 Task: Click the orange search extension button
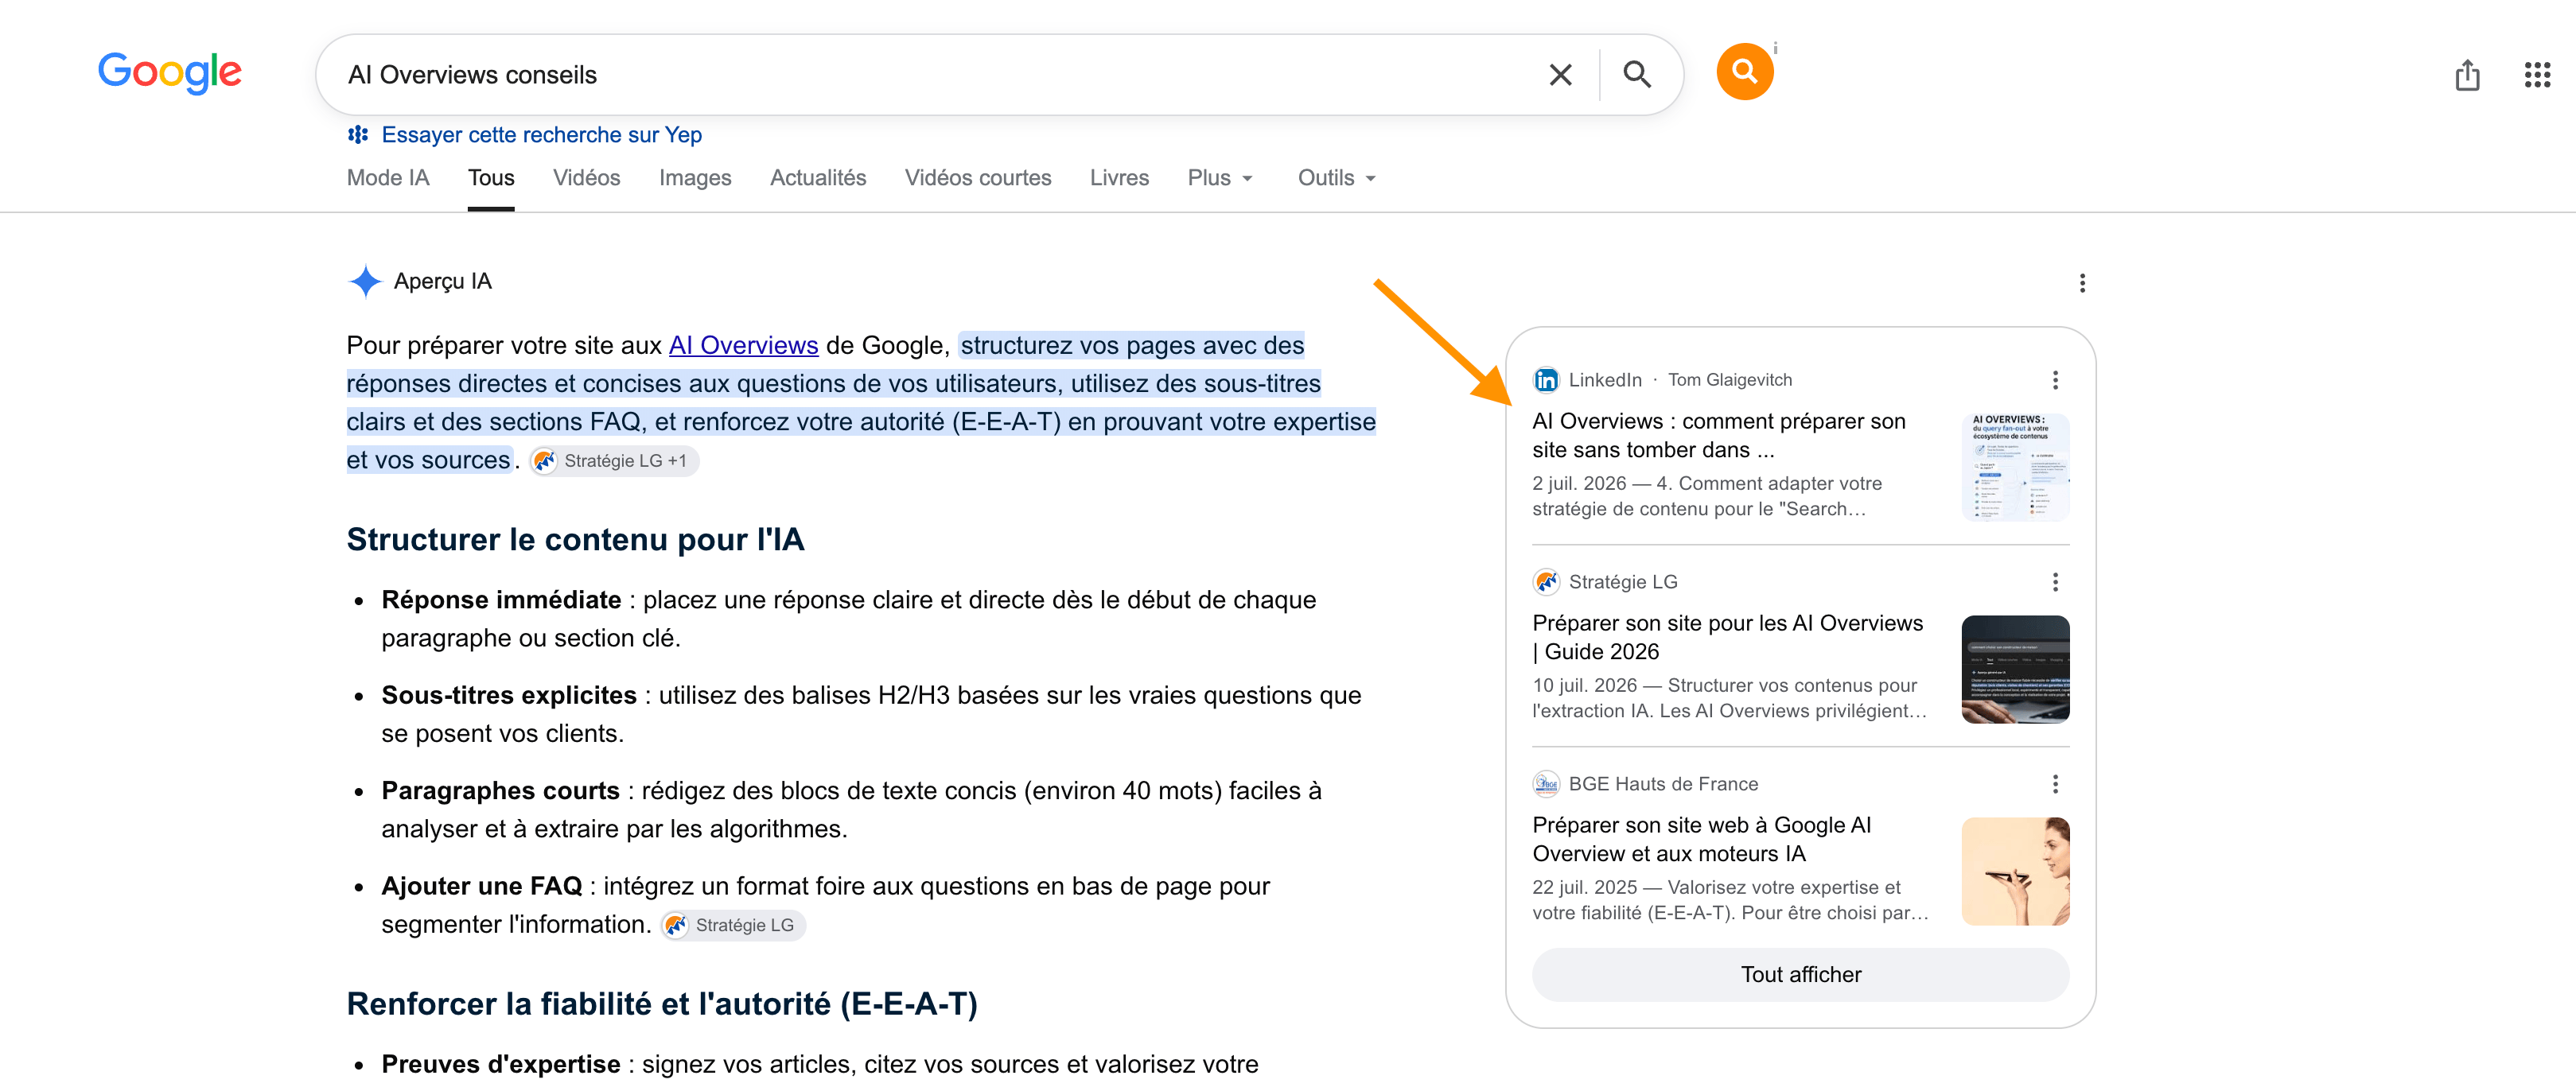(x=1744, y=72)
